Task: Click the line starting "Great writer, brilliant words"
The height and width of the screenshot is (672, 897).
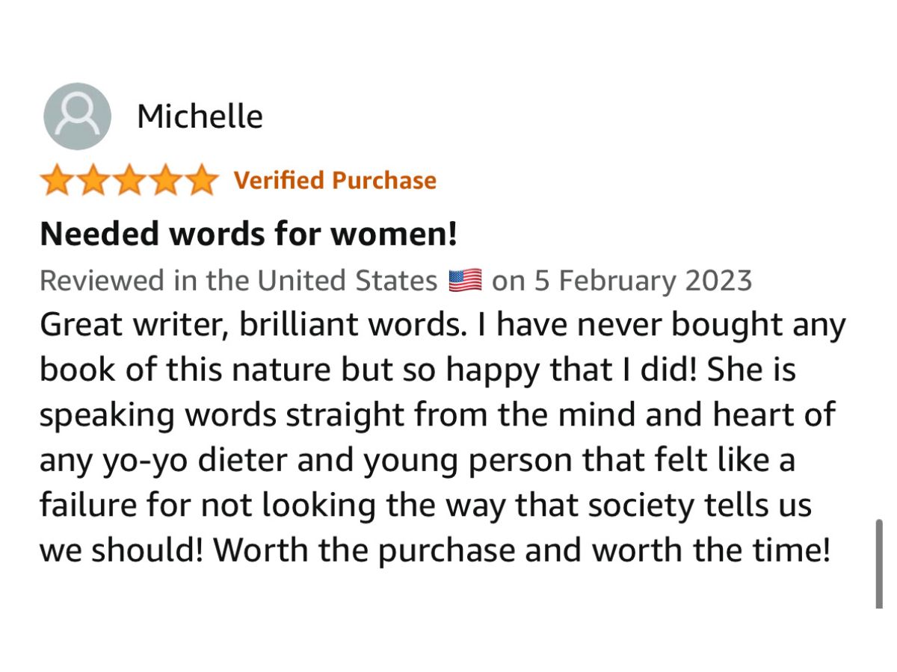Action: pyautogui.click(x=441, y=326)
